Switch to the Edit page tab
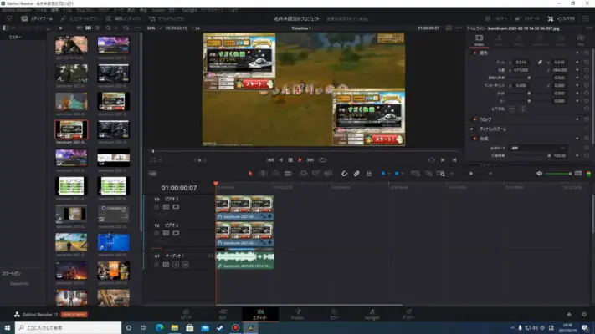595x334 pixels. click(260, 314)
